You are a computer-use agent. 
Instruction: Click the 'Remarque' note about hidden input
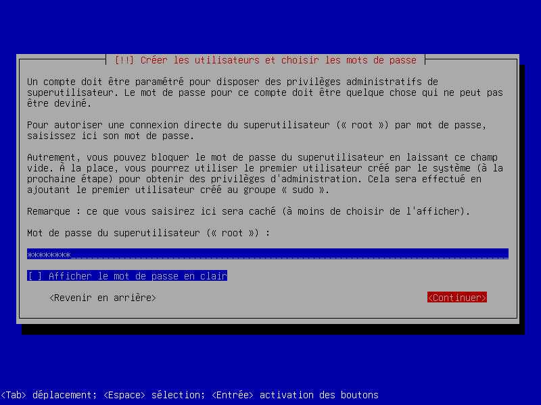[248, 211]
